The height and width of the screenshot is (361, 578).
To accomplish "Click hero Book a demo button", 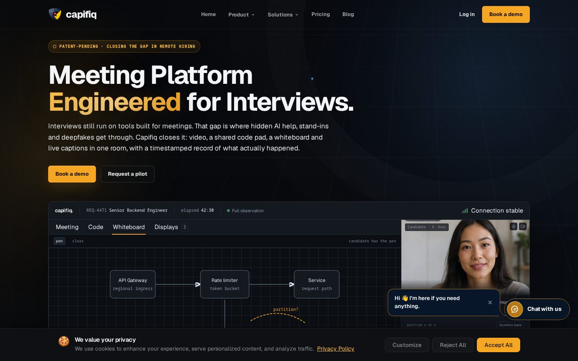I will tap(72, 174).
